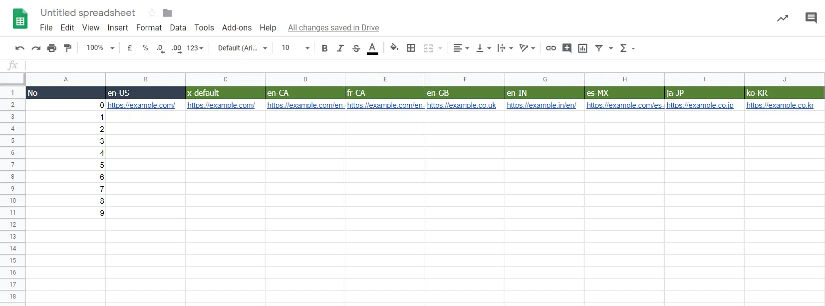Star the Untitled spreadsheet
This screenshot has width=825, height=306.
click(x=152, y=13)
